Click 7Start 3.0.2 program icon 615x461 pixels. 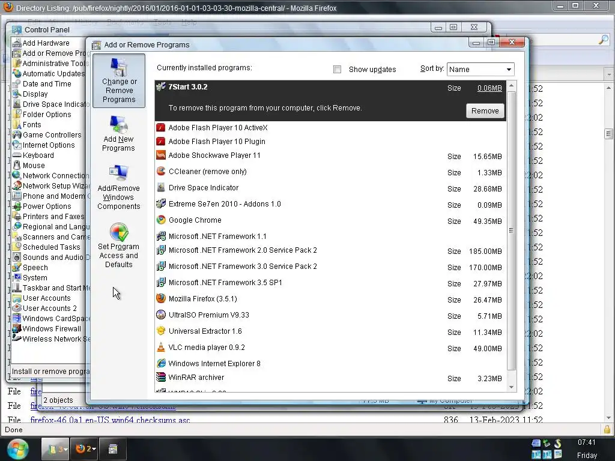160,86
